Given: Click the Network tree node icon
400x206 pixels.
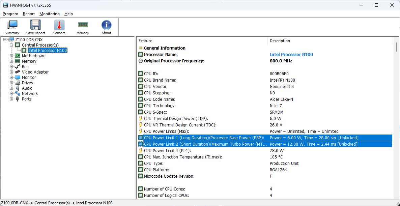Looking at the screenshot, I should [18, 93].
